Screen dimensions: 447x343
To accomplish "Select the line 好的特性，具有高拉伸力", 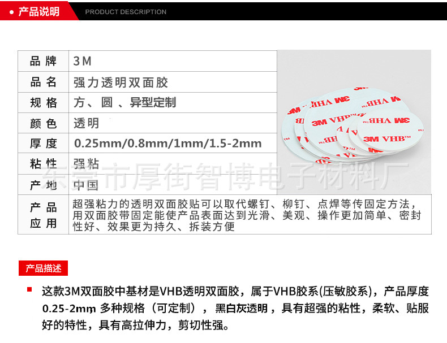I will pyautogui.click(x=135, y=325).
